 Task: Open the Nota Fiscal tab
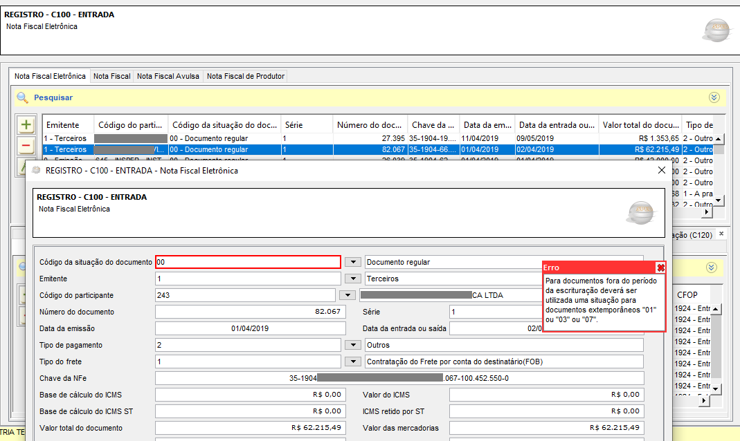111,76
